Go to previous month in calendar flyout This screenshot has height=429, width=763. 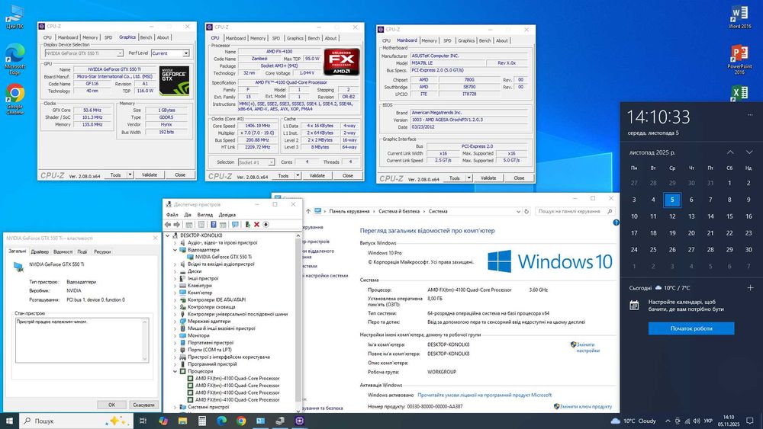coord(730,152)
